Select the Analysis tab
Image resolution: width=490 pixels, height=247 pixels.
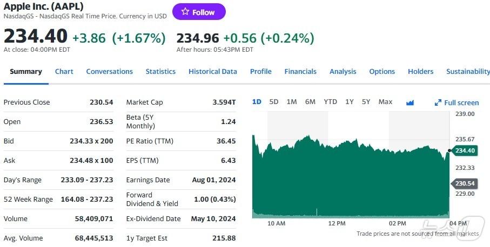343,72
